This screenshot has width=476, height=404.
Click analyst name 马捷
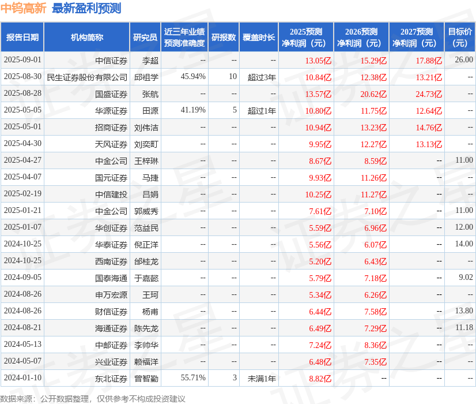[150, 178]
